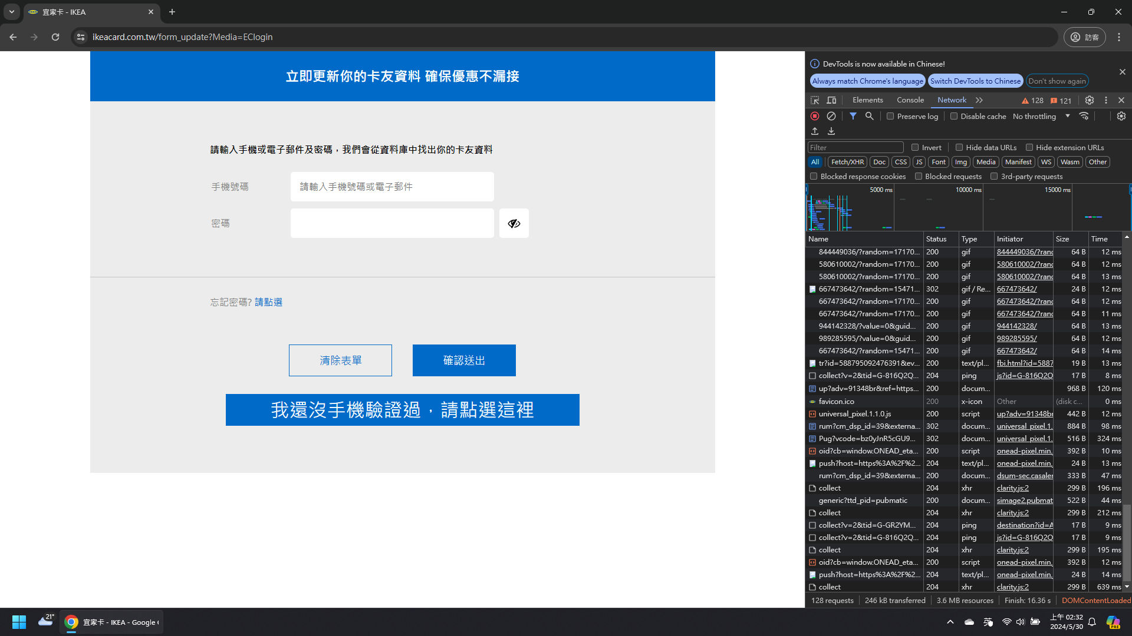Viewport: 1132px width, 636px height.
Task: Reload the page using the refresh icon
Action: pyautogui.click(x=55, y=37)
